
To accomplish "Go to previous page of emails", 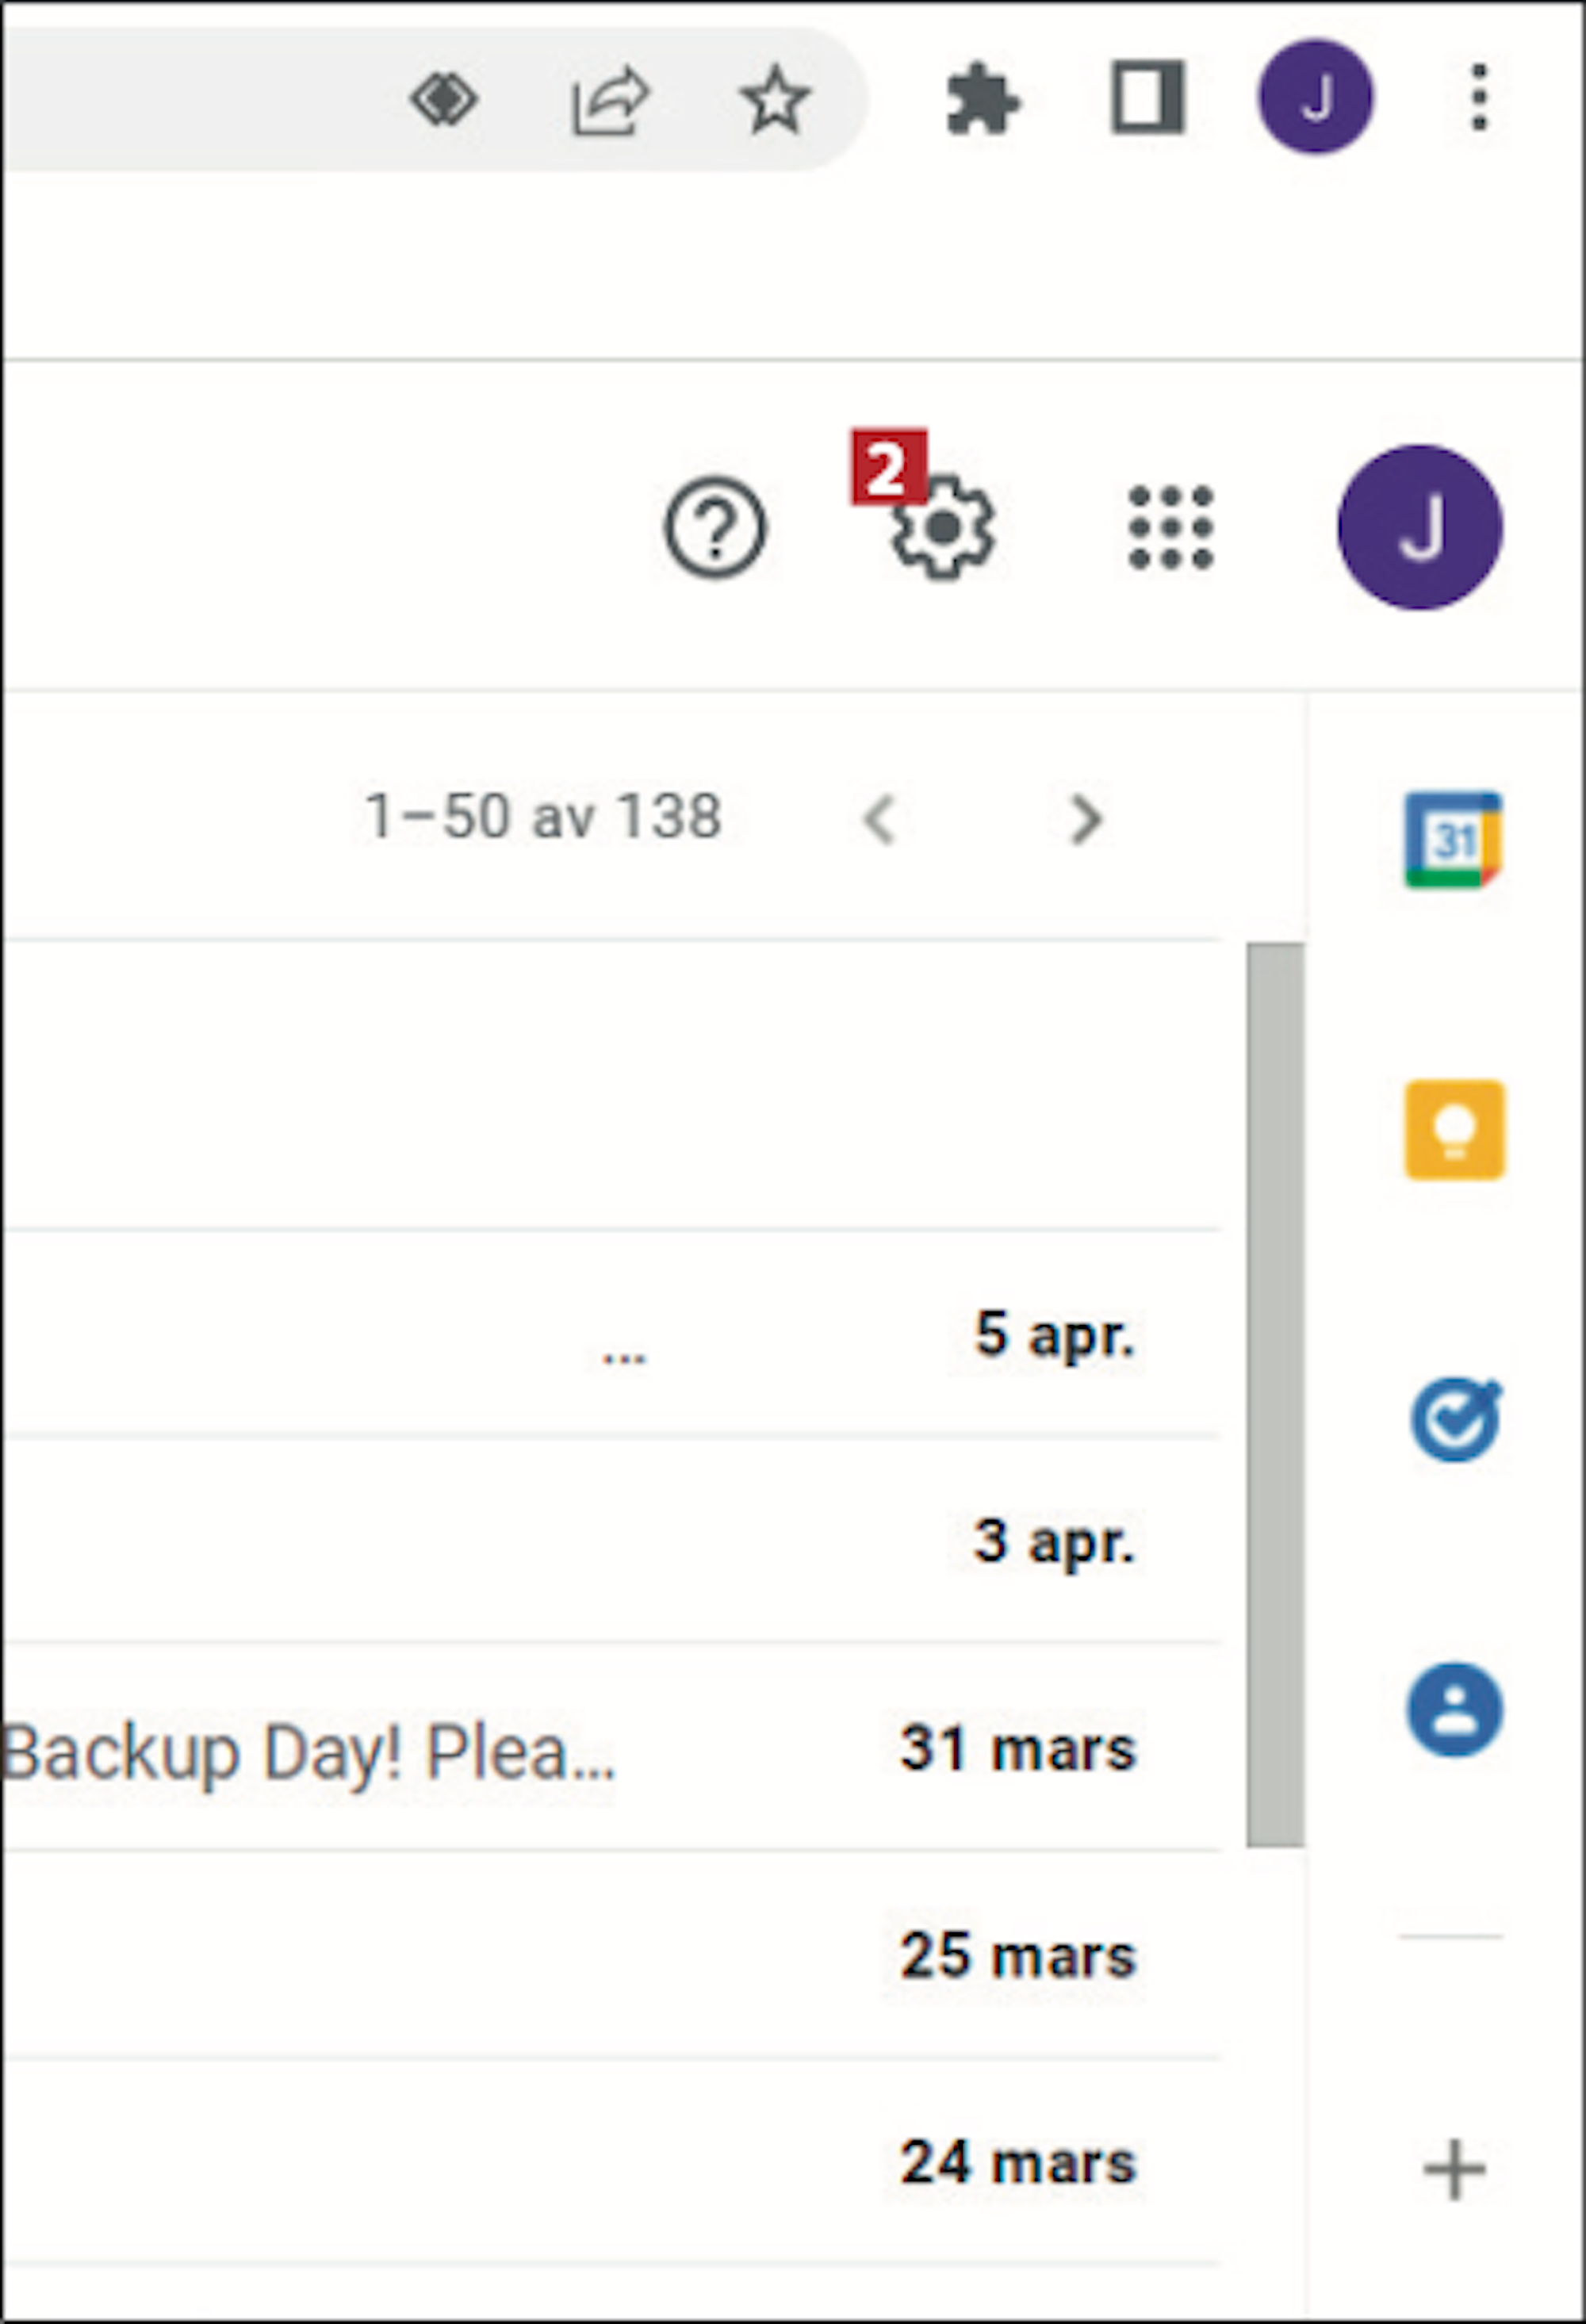I will 879,820.
